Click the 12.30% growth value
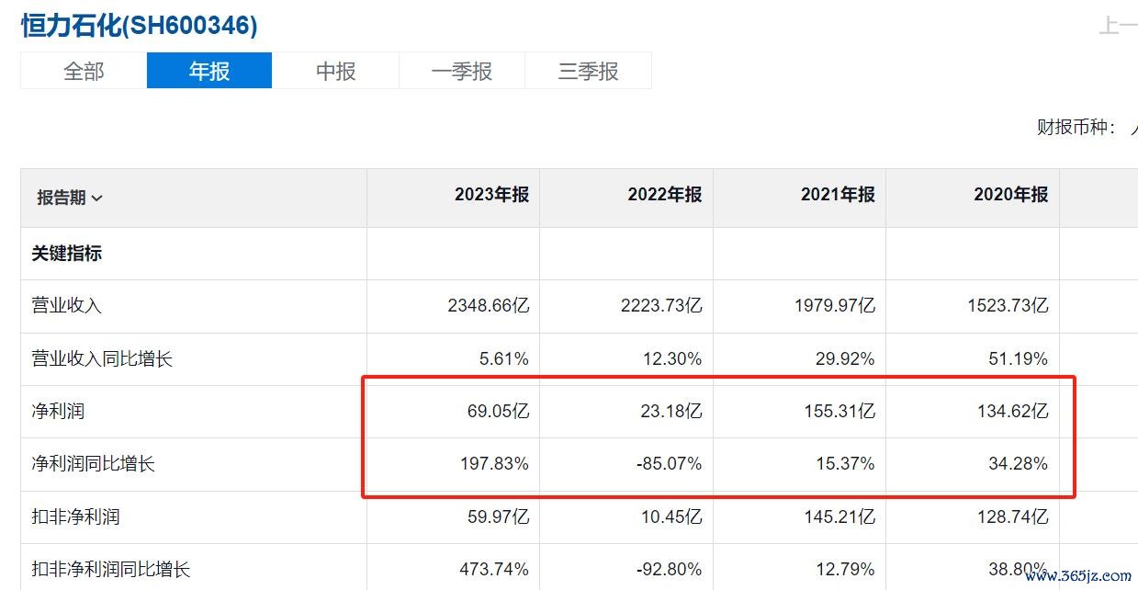Viewport: 1138px width, 590px height. pos(672,358)
